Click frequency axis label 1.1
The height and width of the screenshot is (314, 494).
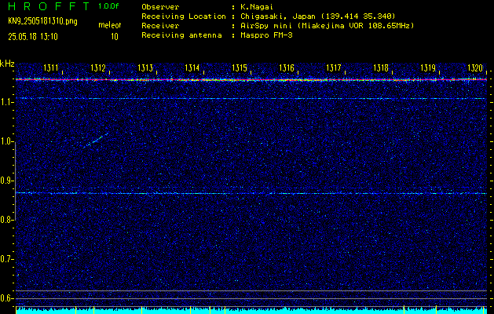coord(6,102)
